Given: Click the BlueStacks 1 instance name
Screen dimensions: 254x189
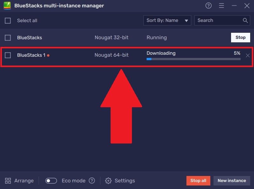Looking at the screenshot, I should [x=31, y=55].
